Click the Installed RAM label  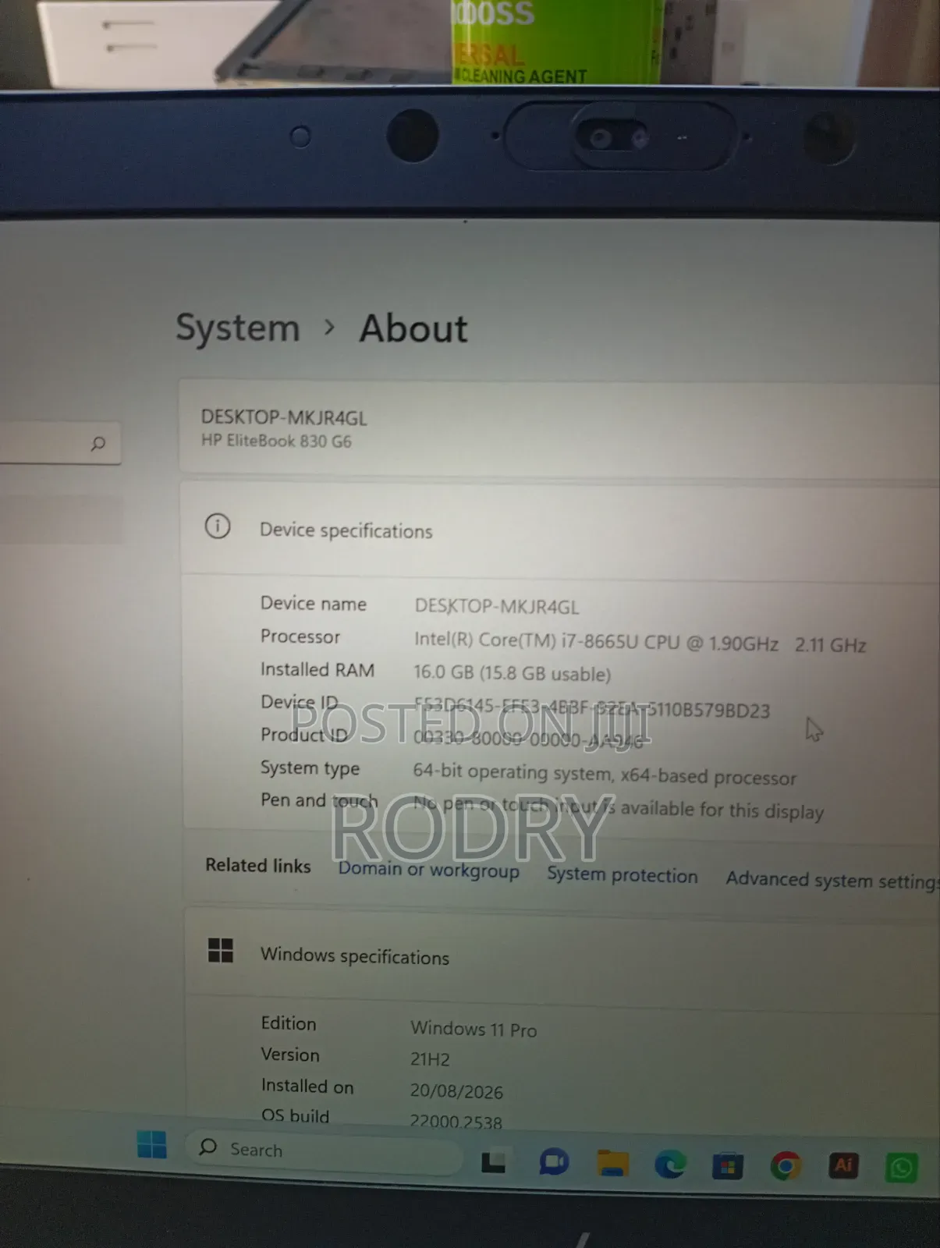(317, 669)
